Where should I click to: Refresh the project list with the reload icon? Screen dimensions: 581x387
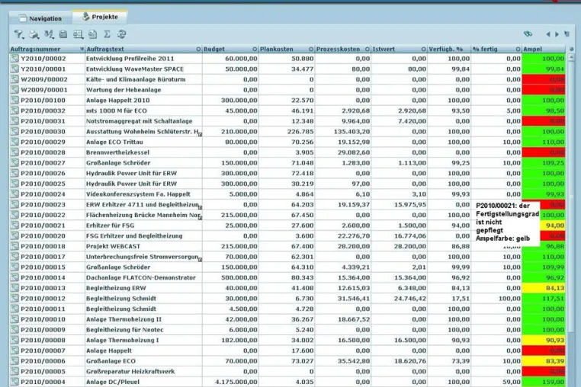(x=122, y=34)
